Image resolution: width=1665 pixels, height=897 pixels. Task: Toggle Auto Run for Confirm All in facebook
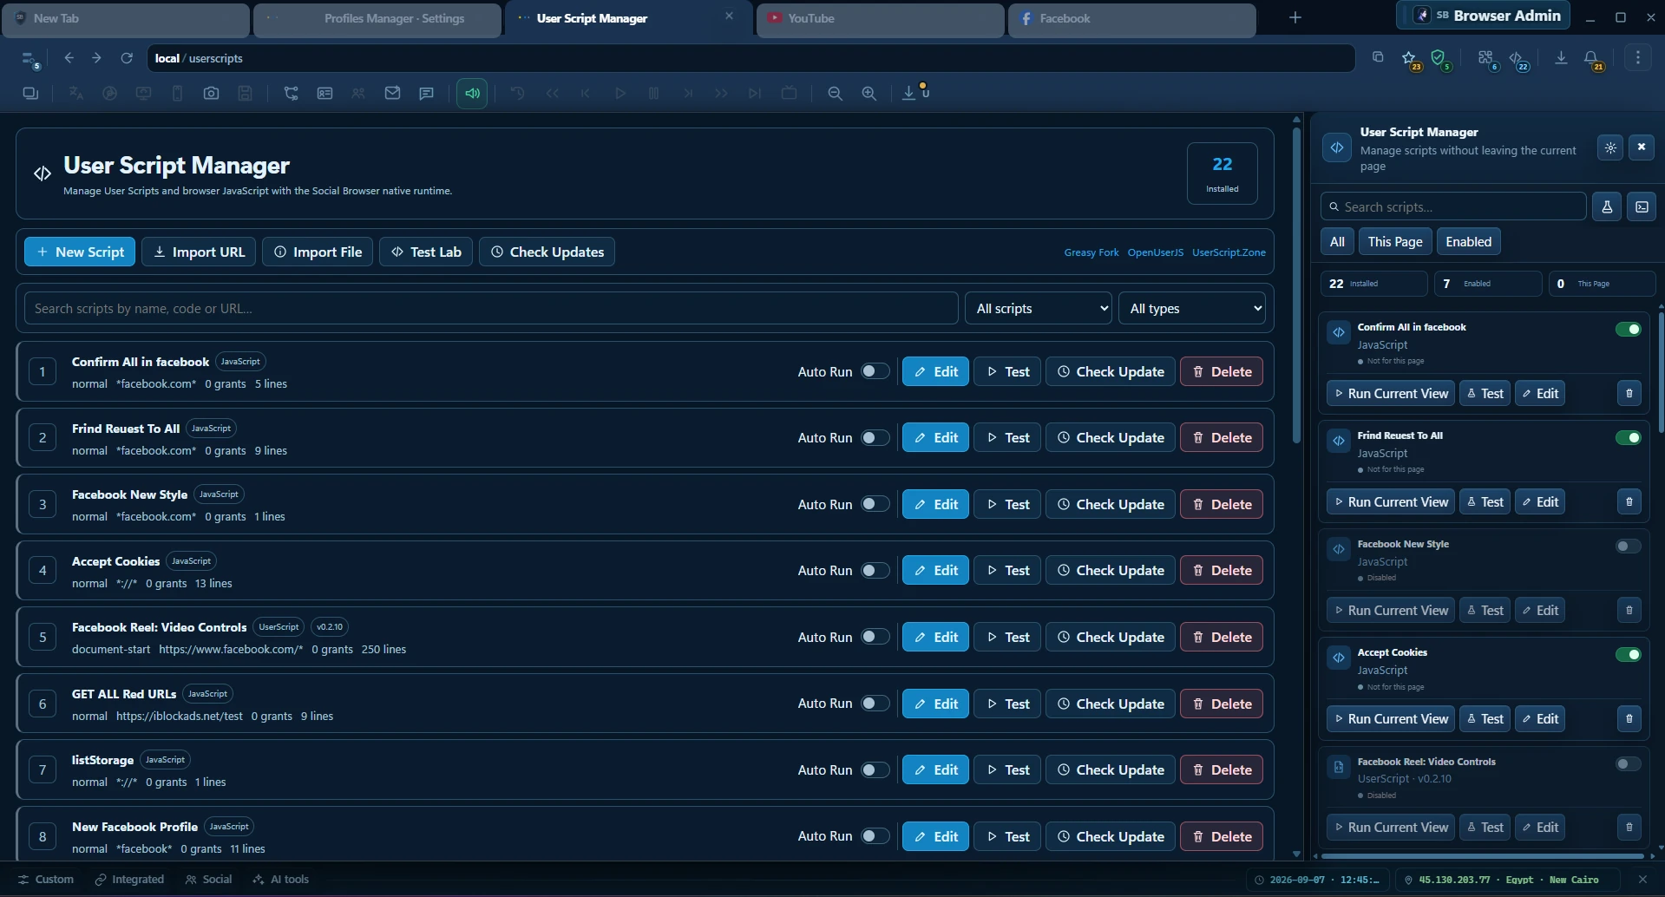(x=875, y=371)
